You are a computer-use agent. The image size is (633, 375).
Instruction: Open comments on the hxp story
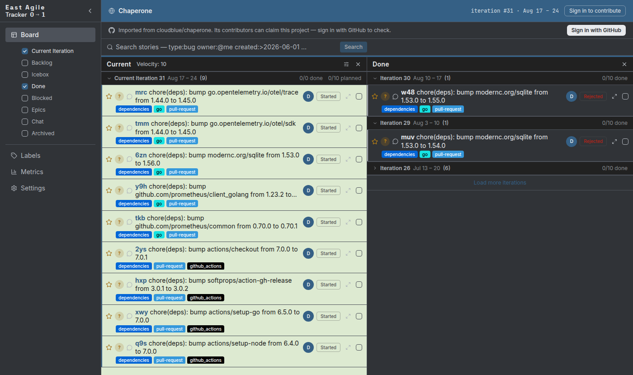coord(129,285)
